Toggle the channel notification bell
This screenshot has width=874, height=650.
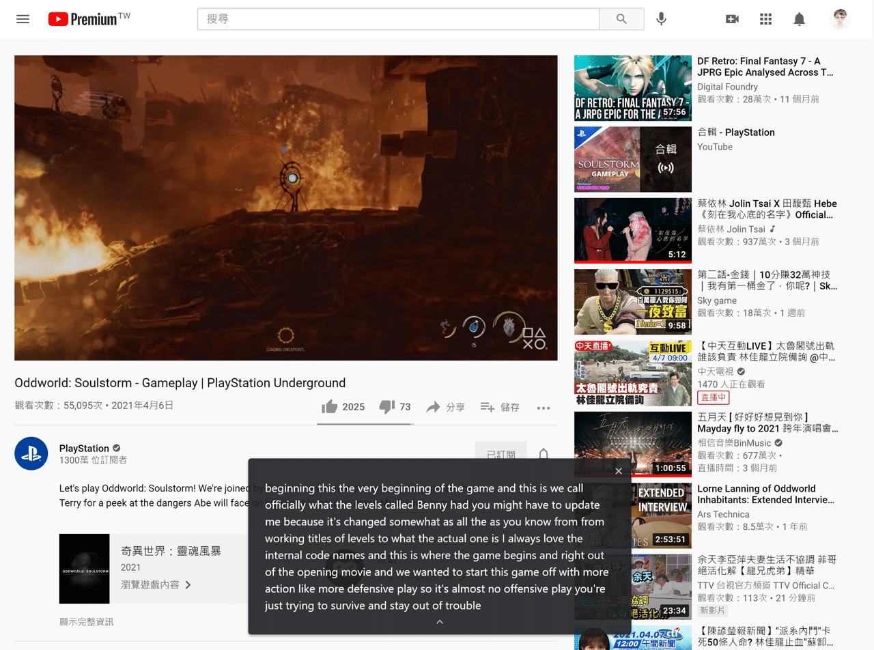click(544, 454)
